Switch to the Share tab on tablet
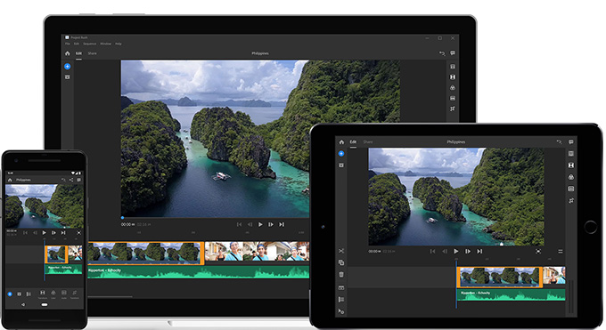The width and height of the screenshot is (606, 330). click(x=368, y=142)
